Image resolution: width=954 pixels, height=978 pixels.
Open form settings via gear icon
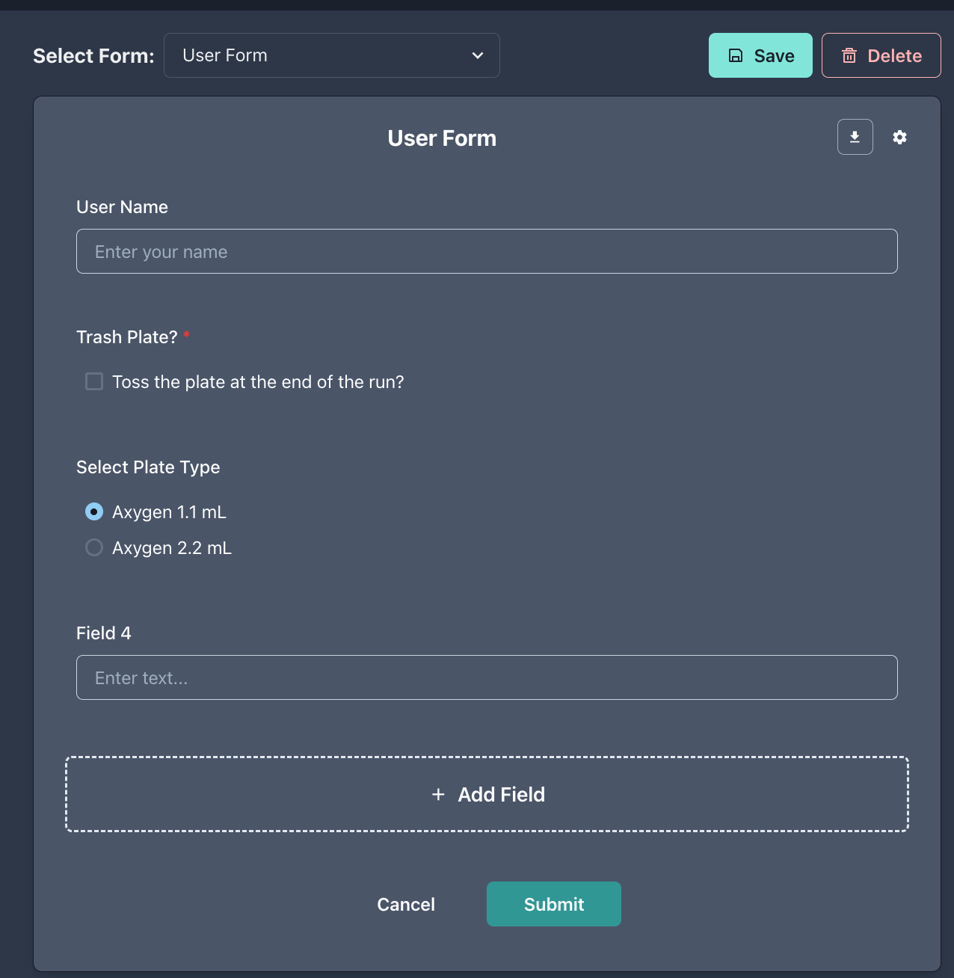[x=899, y=137]
